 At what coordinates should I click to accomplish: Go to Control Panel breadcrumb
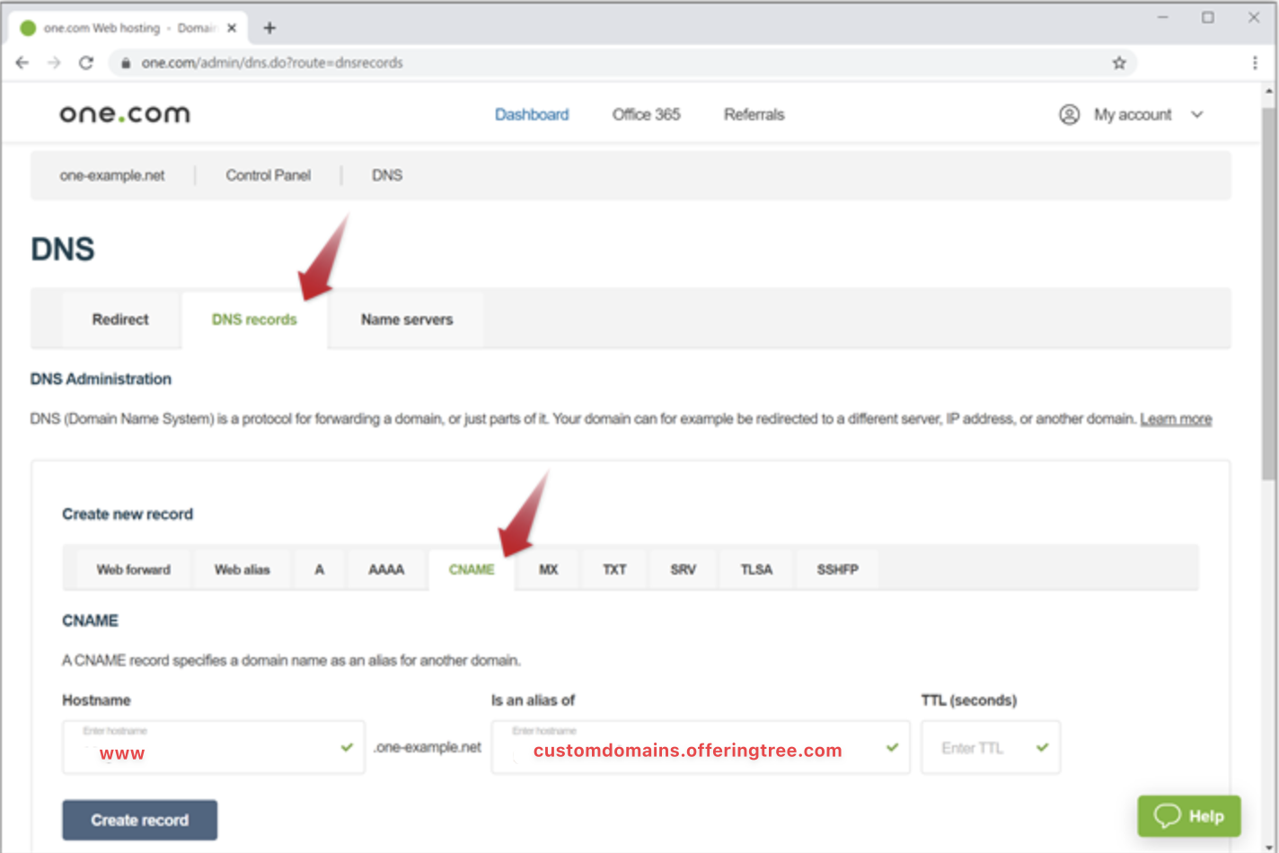[x=269, y=175]
